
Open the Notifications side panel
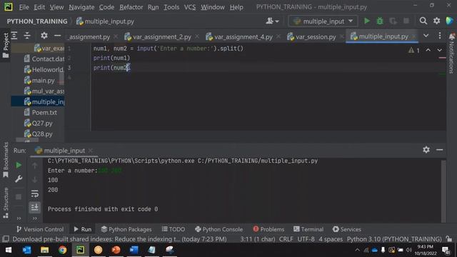pyautogui.click(x=451, y=53)
